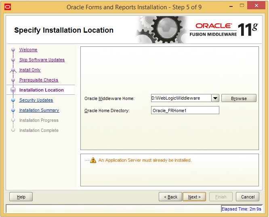Click the status bar progress field
The height and width of the screenshot is (217, 269).
tap(113, 209)
